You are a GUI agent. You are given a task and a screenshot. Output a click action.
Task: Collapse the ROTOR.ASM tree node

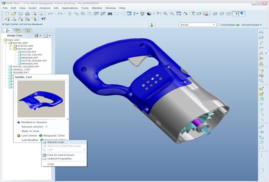point(10,49)
